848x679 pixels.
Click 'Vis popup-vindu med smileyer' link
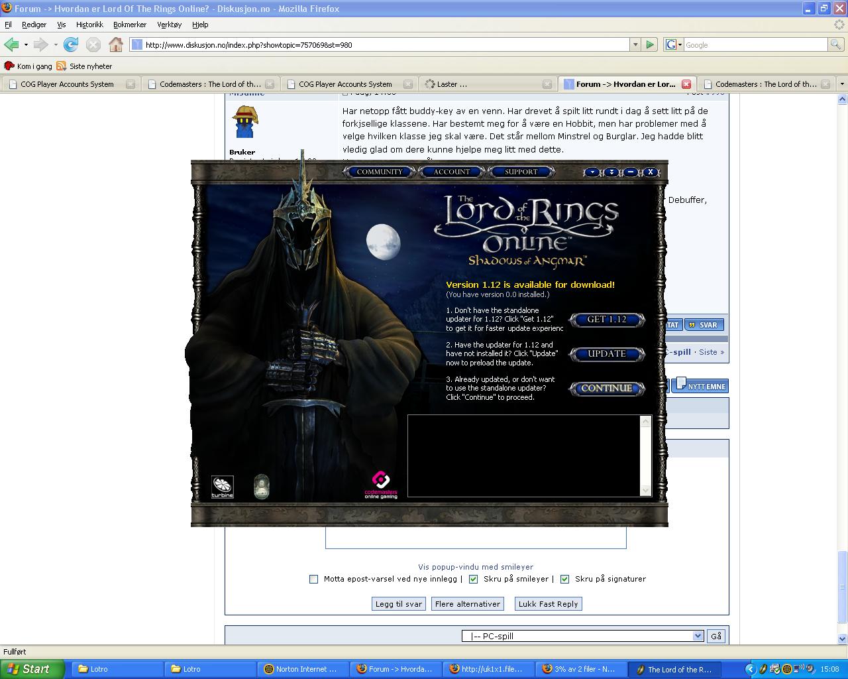click(476, 567)
